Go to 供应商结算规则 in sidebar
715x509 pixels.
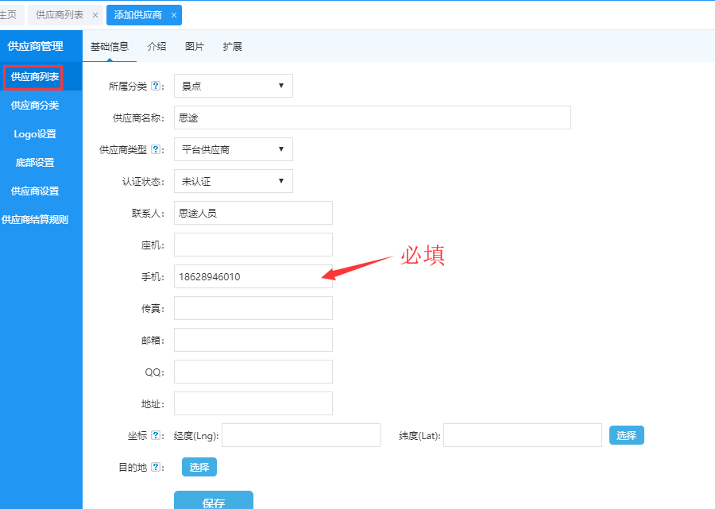coord(35,219)
